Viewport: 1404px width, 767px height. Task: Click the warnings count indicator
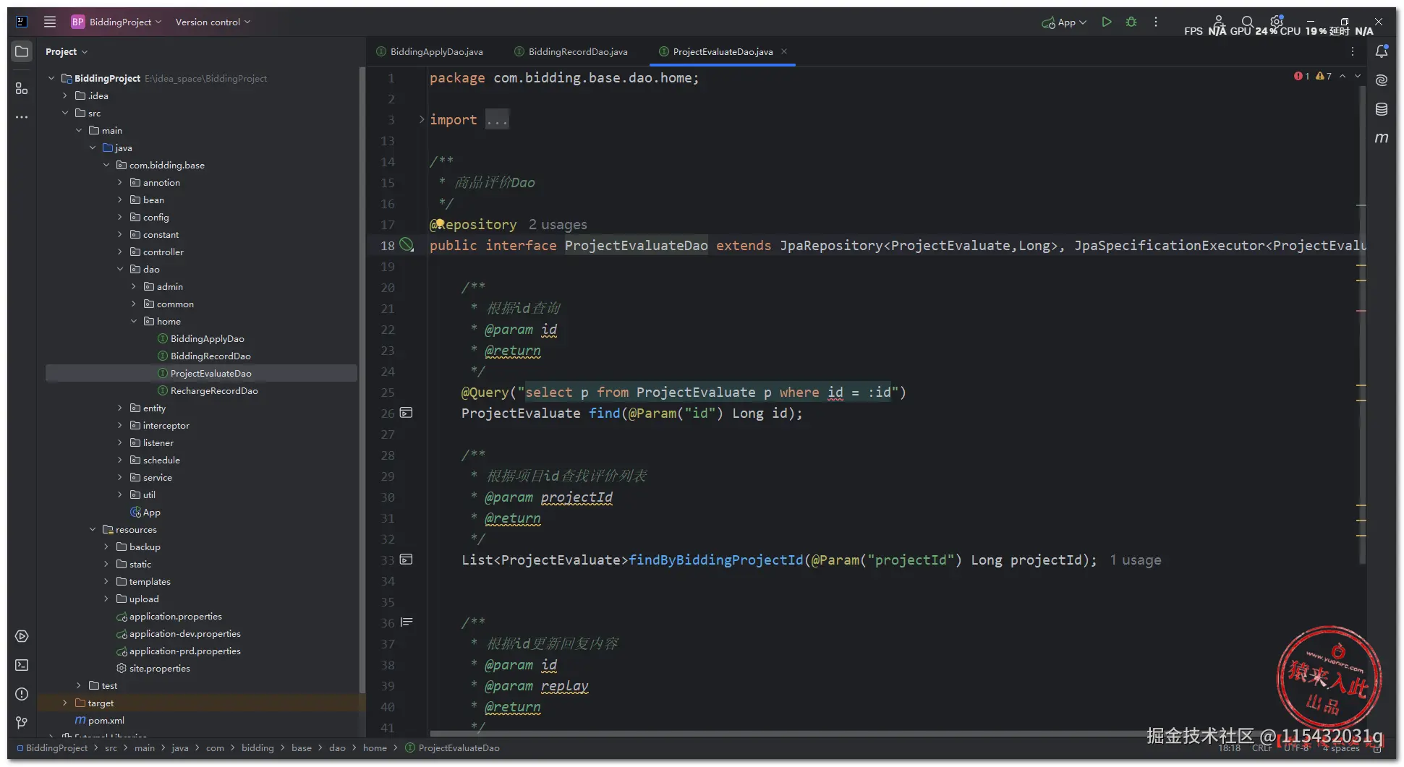tap(1324, 76)
